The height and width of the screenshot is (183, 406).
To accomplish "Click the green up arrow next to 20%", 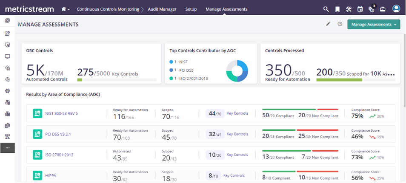I will [372, 116].
